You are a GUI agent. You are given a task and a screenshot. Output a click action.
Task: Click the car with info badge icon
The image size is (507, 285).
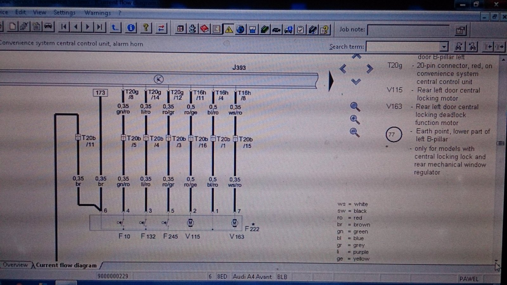(289, 30)
